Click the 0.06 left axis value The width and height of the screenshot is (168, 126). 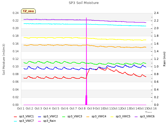click(15, 82)
